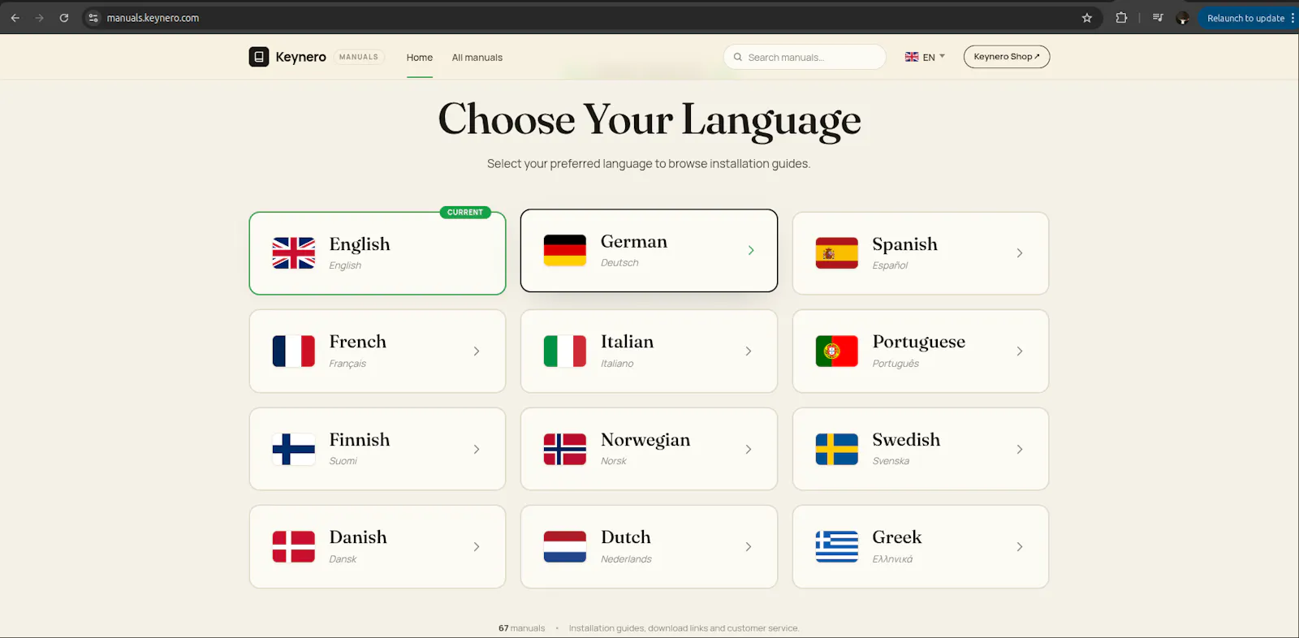This screenshot has width=1299, height=638.
Task: Click the chevron on Norwegian card
Action: [x=749, y=449]
